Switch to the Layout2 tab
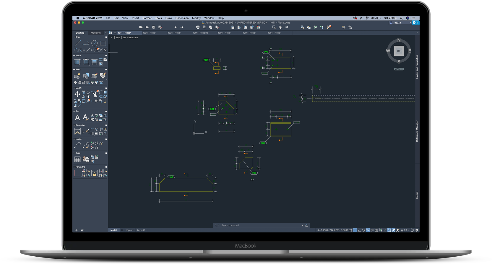This screenshot has height=264, width=492. [141, 230]
